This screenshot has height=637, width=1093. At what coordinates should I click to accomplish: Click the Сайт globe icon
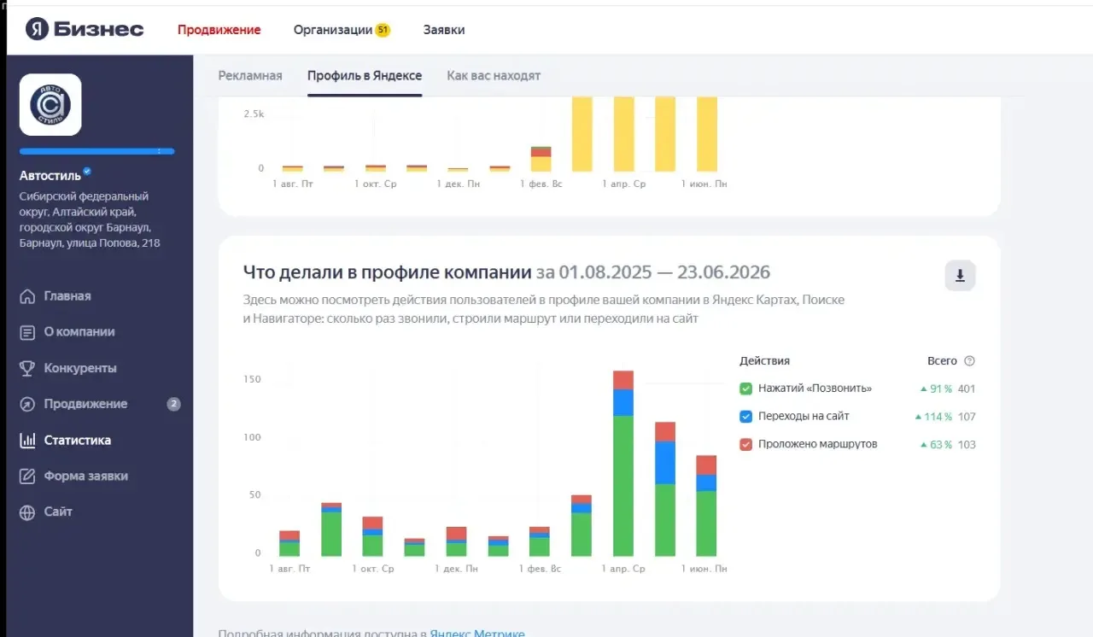click(x=27, y=512)
